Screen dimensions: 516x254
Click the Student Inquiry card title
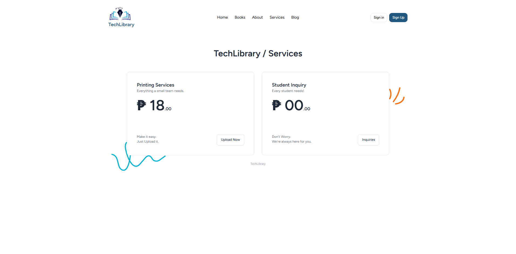point(289,85)
